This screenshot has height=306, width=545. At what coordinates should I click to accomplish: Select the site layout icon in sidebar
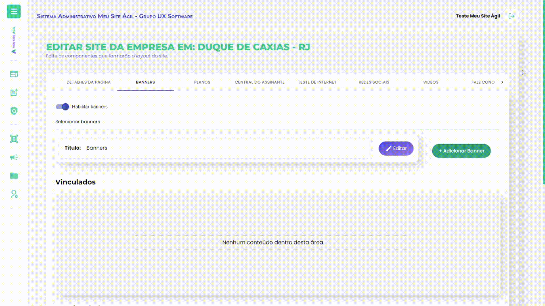click(13, 74)
